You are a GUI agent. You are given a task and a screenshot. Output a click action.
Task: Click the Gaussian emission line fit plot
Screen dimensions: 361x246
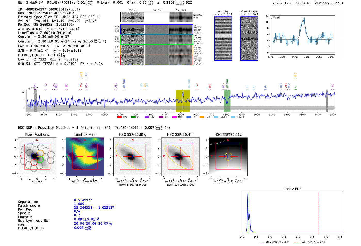(x=302, y=35)
